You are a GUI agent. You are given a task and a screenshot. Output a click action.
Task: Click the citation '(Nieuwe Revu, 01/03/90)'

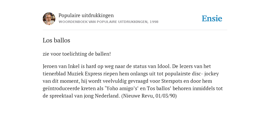tap(149, 96)
